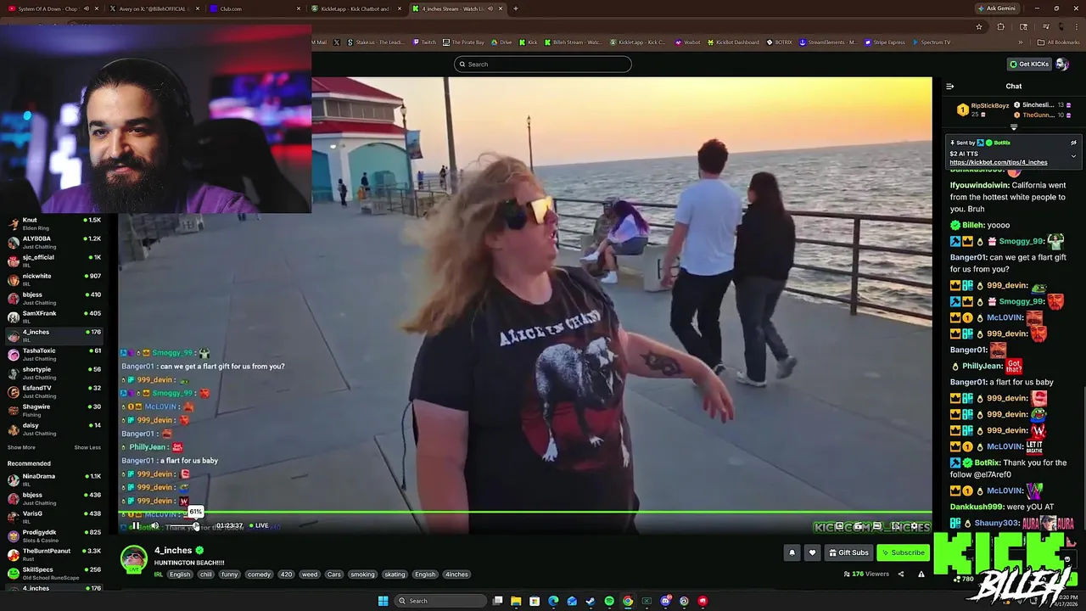Focus the Kick search field
The width and height of the screenshot is (1086, 611).
(x=543, y=64)
